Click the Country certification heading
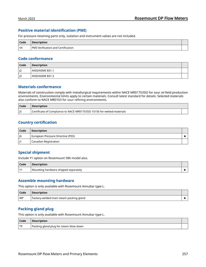 [37, 122]
